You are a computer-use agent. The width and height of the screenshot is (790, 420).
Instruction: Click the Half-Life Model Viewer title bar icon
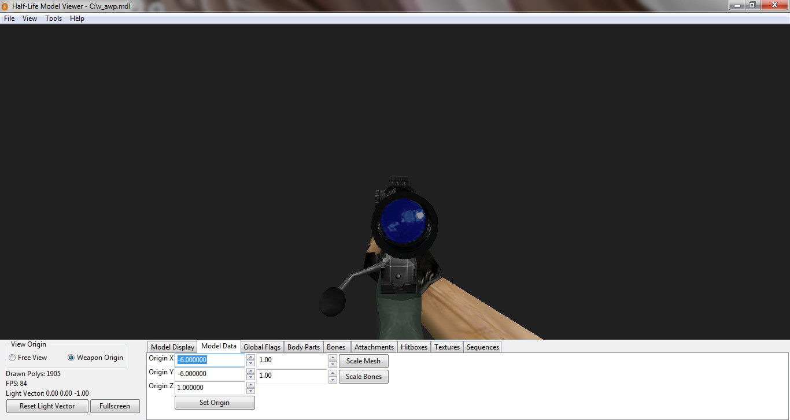pyautogui.click(x=6, y=6)
